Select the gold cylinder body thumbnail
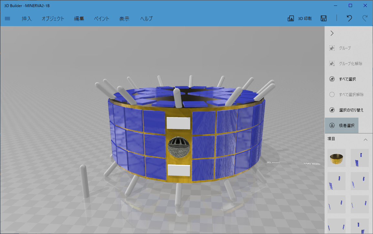Viewport: 373px width, 234px height. point(337,158)
